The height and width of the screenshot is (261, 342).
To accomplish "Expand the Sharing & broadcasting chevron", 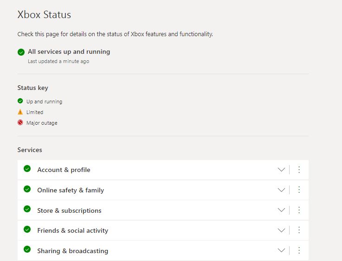I will pyautogui.click(x=281, y=250).
